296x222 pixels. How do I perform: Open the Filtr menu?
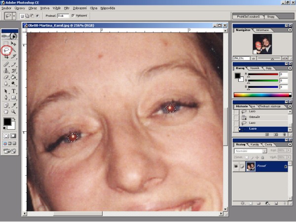click(x=67, y=8)
